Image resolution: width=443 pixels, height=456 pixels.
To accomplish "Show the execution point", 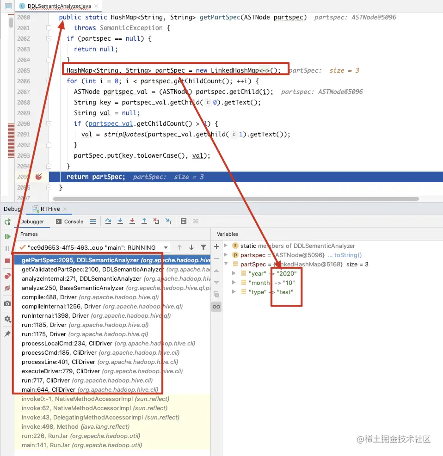I will point(93,222).
